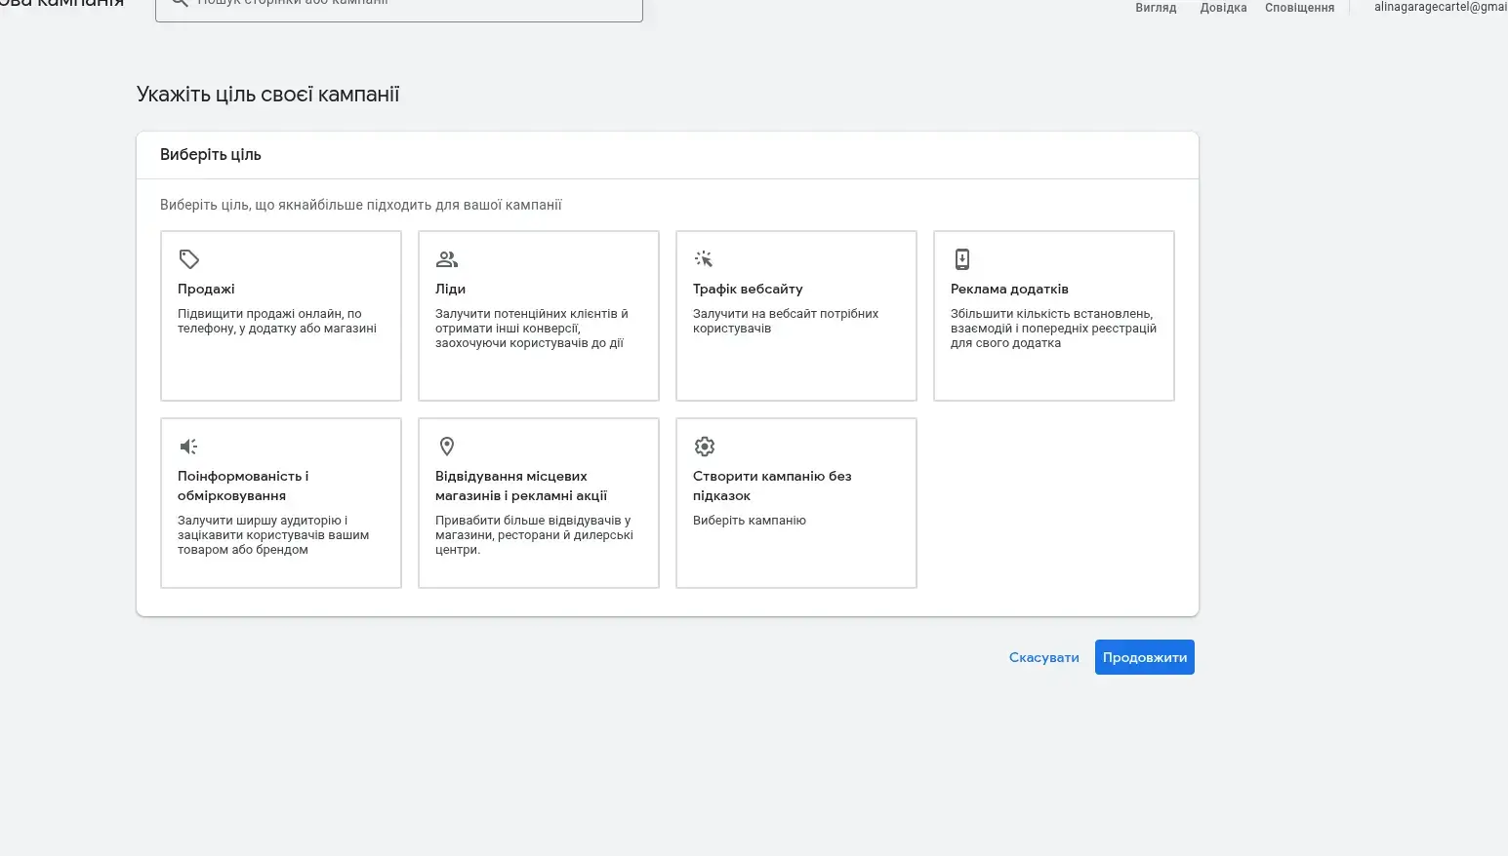Select the Поінформованість і обмірковування title
The width and height of the screenshot is (1508, 856).
pyautogui.click(x=243, y=486)
